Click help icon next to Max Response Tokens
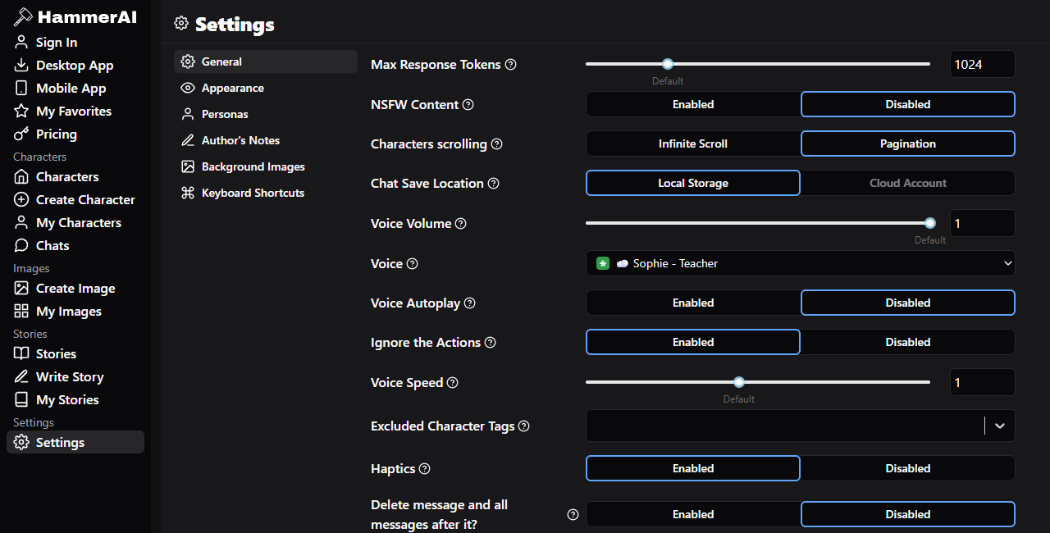1050x533 pixels. [511, 64]
